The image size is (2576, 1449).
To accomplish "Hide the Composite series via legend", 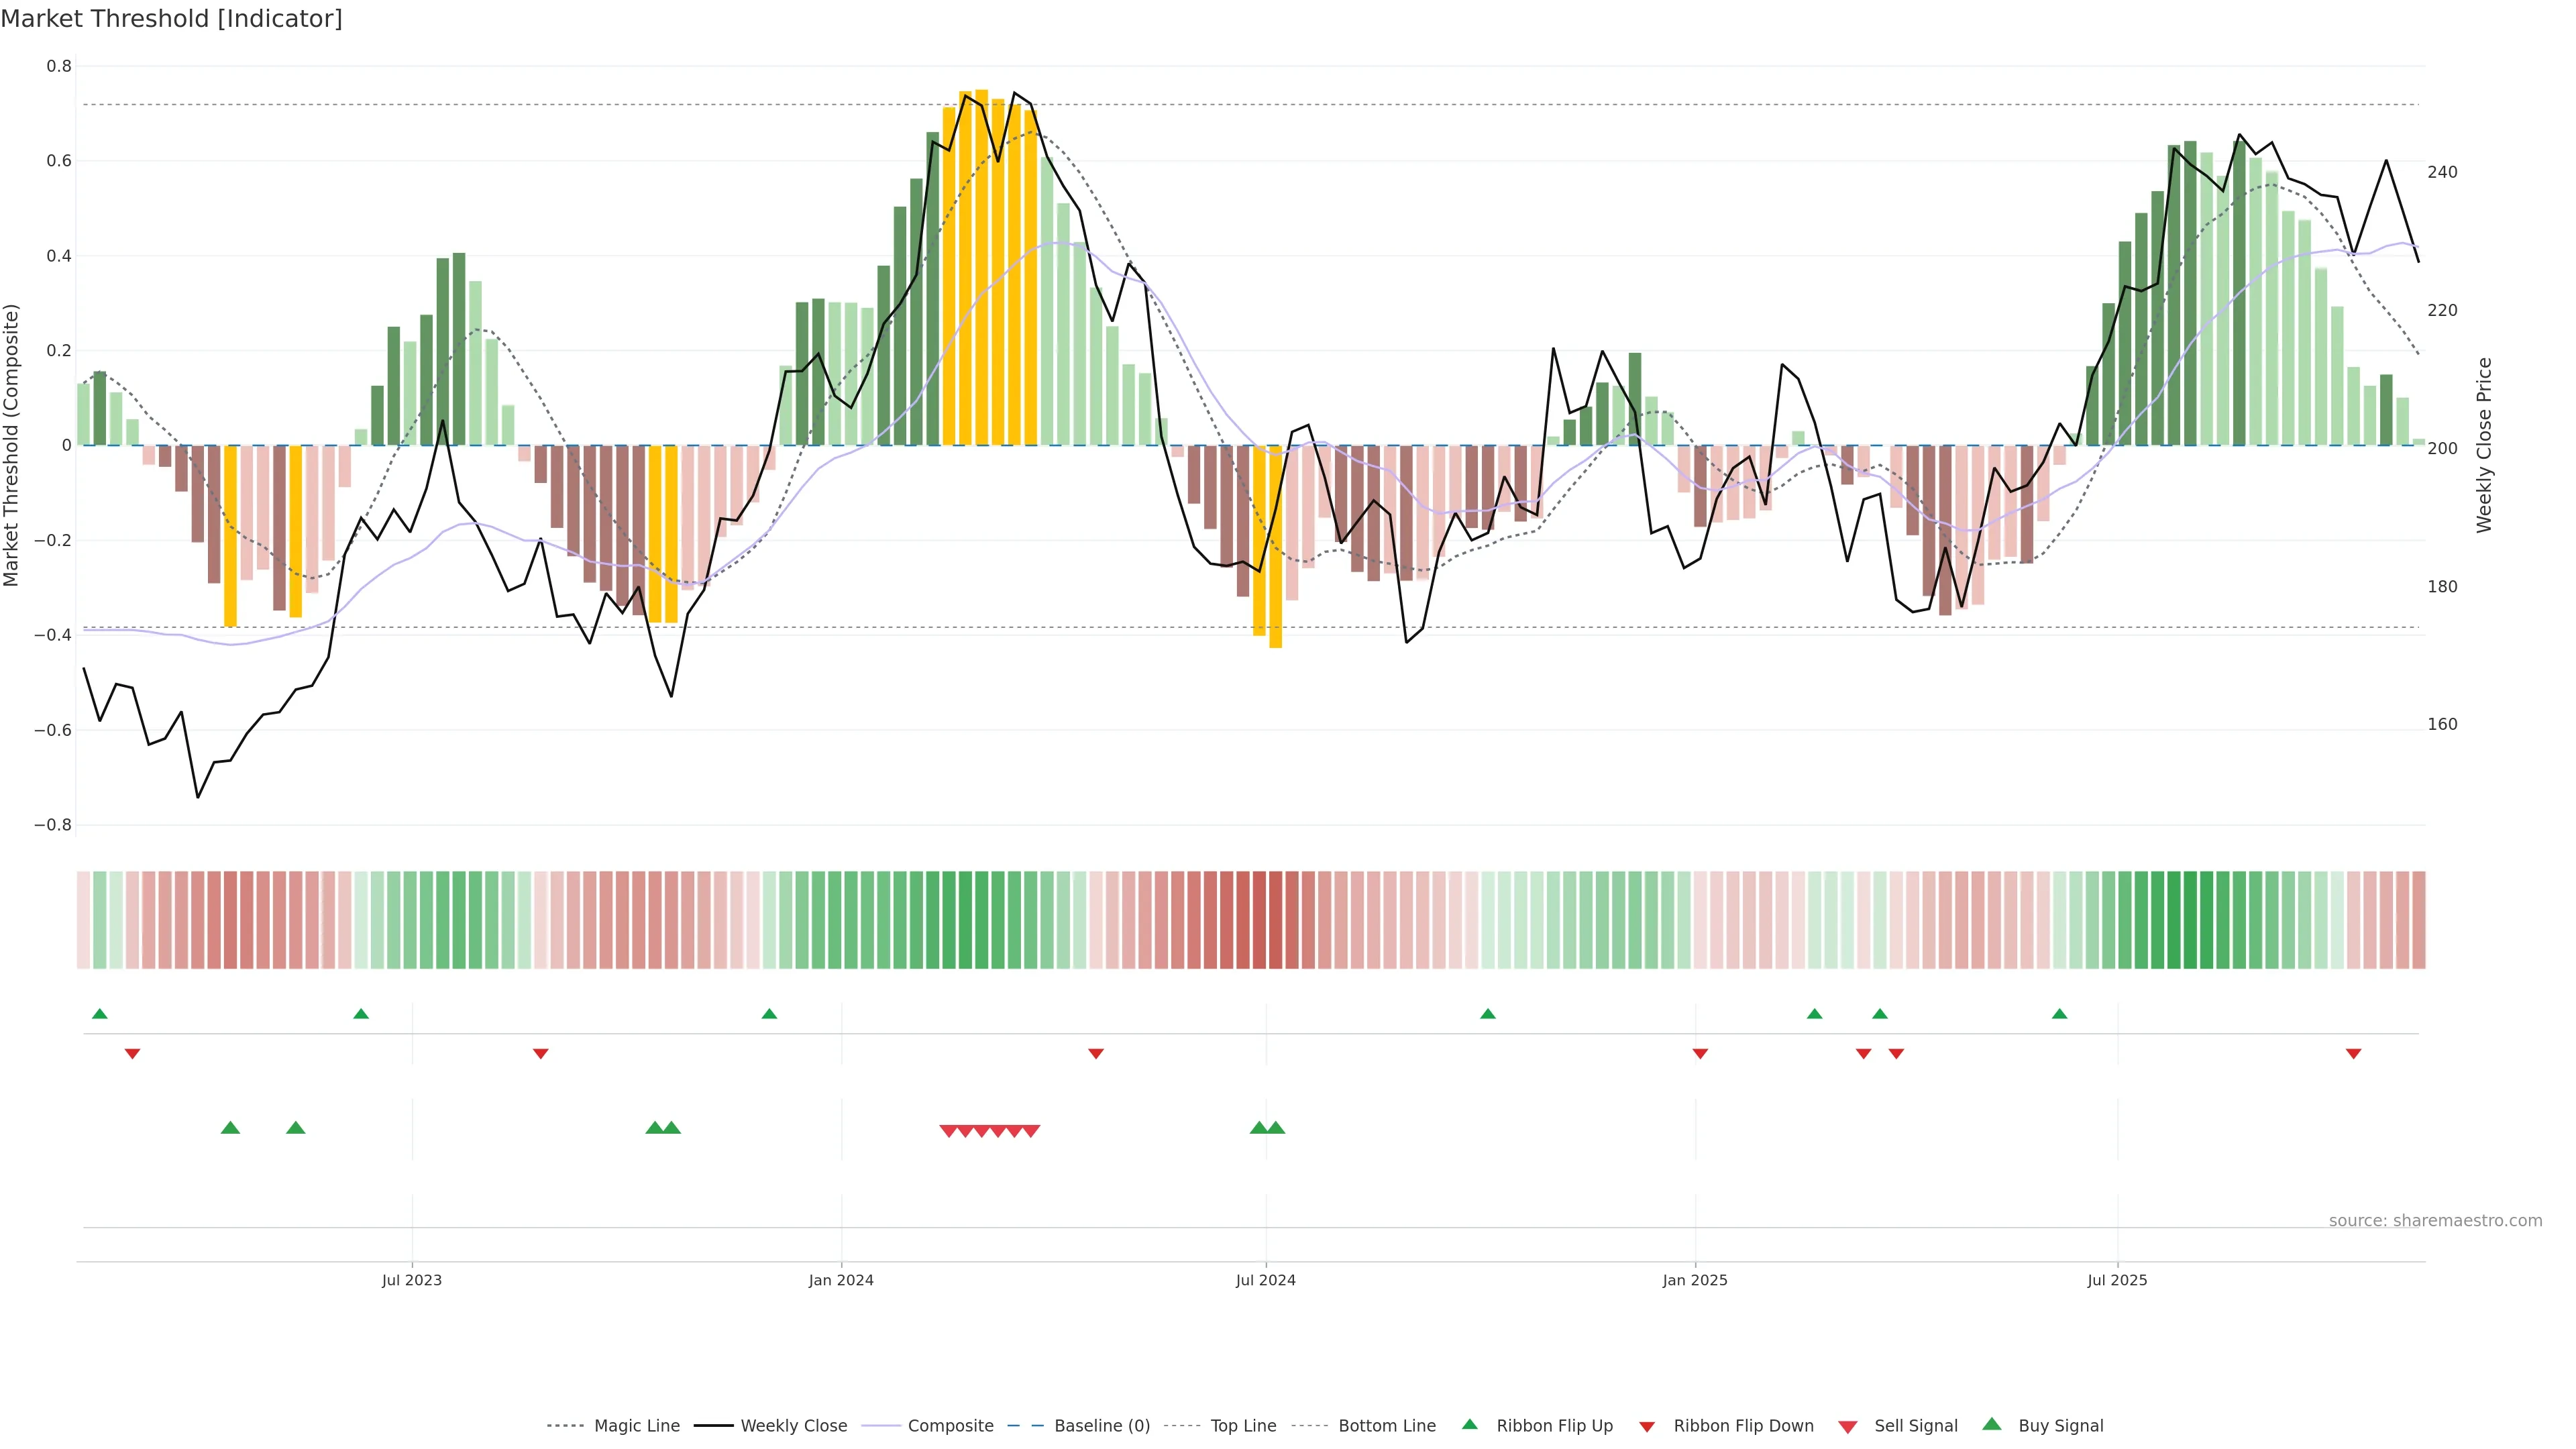I will click(950, 1426).
